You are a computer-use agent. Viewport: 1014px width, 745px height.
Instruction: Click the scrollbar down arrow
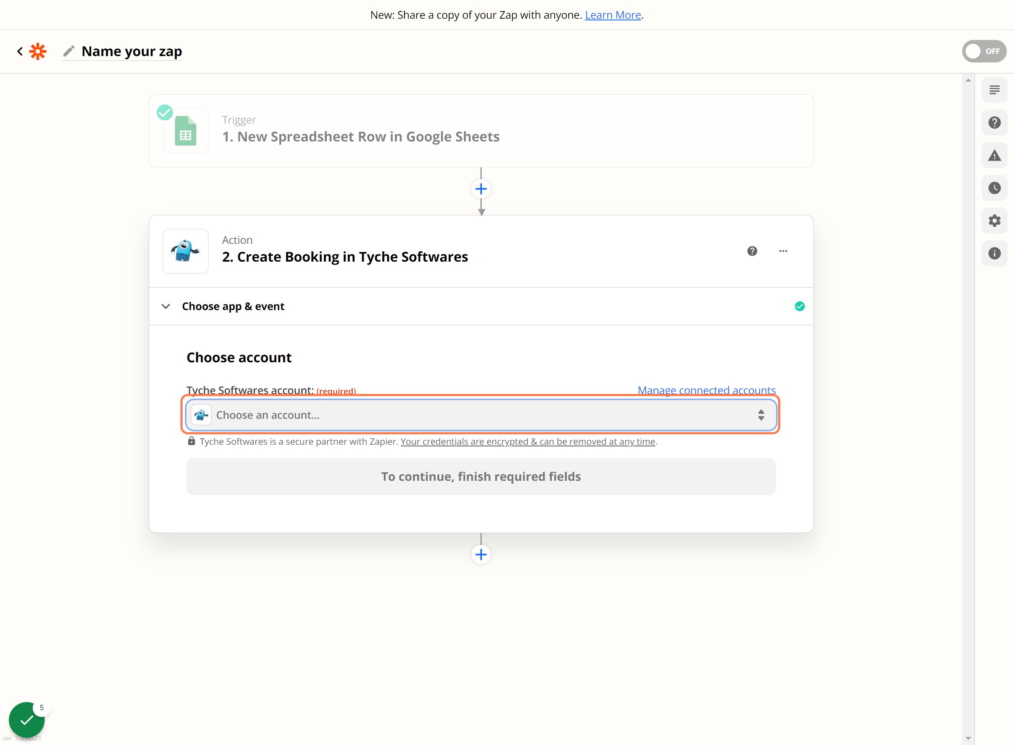tap(968, 738)
